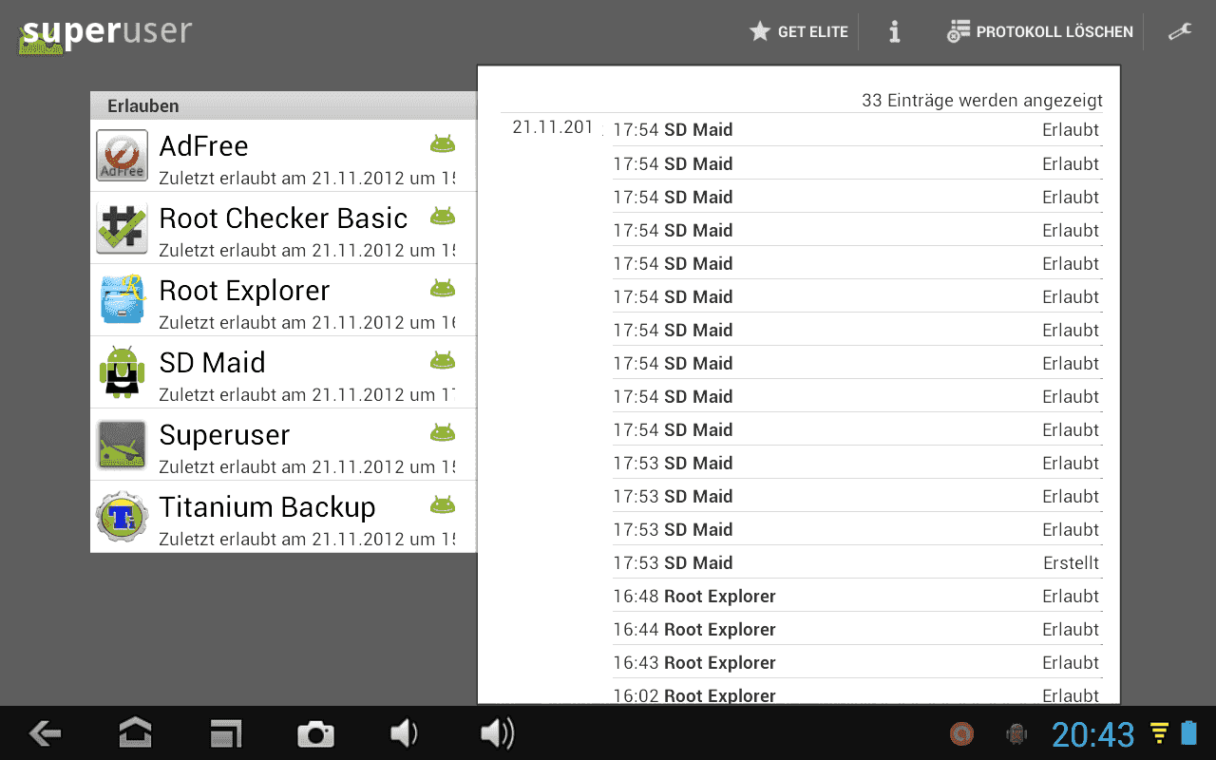Tap the Wi-Fi signal indicator
This screenshot has width=1216, height=760.
[x=1159, y=733]
